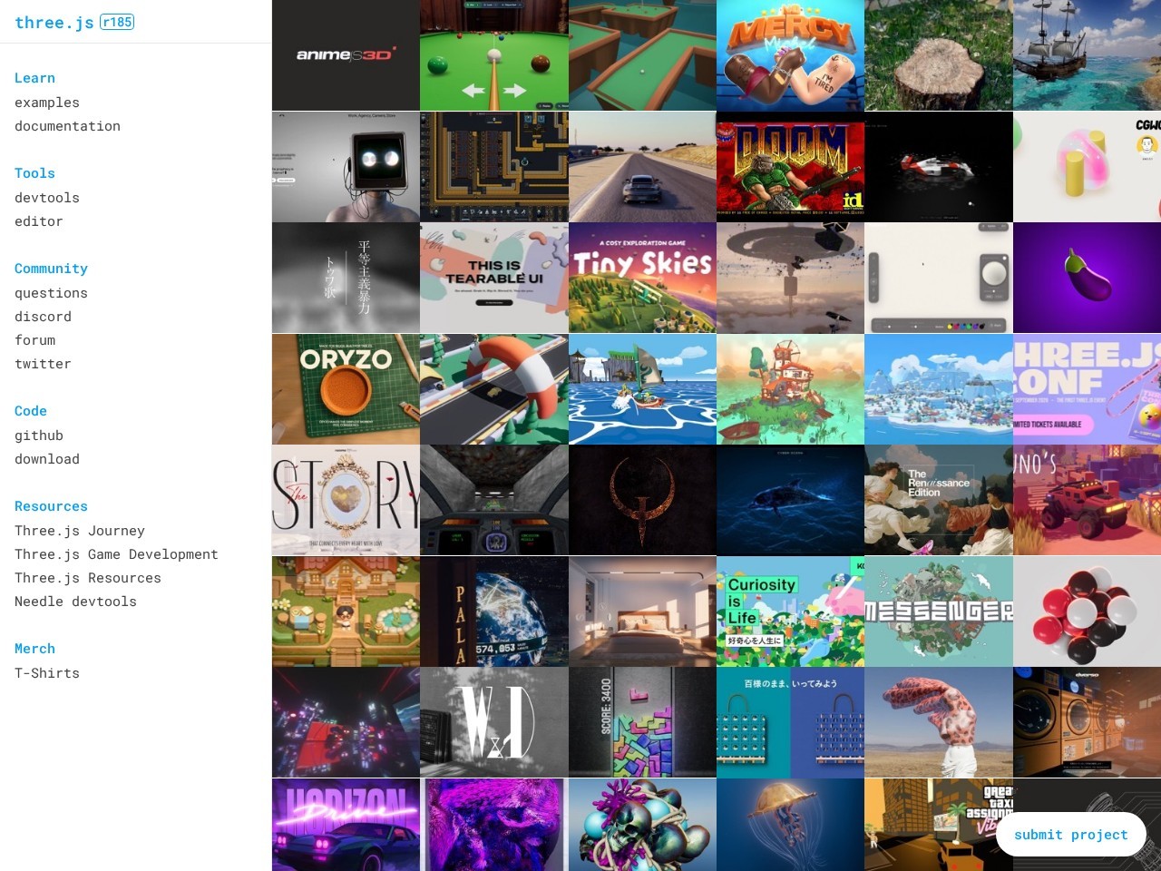Select the ORYZO project thumbnail
The image size is (1161, 871).
pos(346,389)
